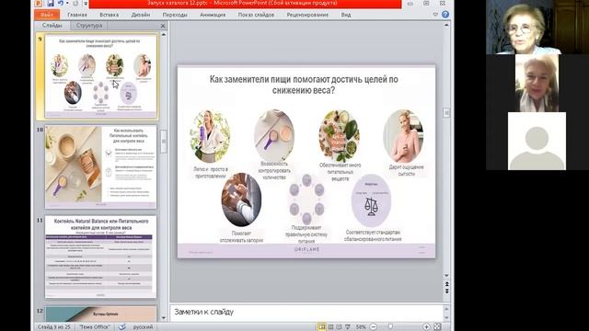
Task: Click the 58% zoom level button
Action: 361,327
